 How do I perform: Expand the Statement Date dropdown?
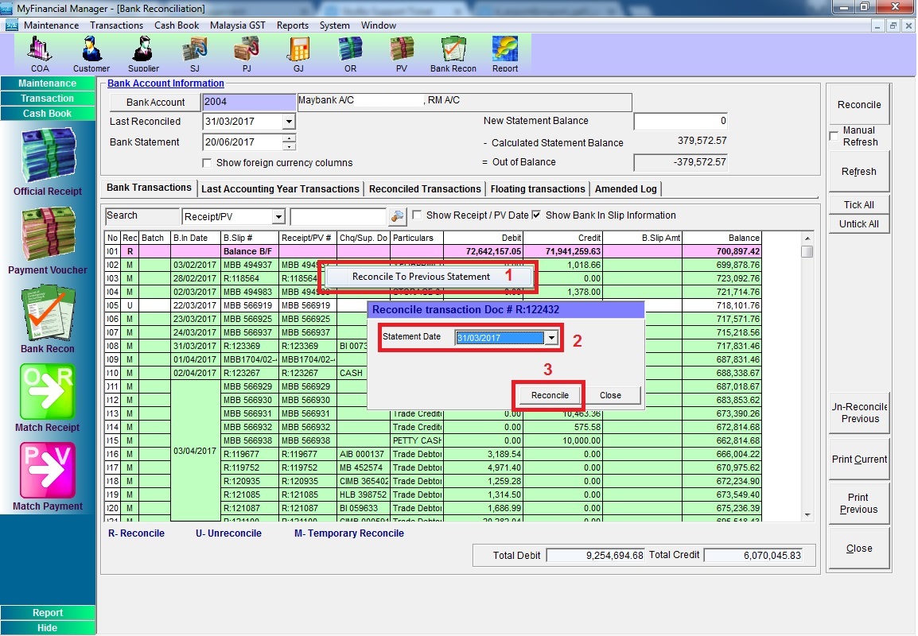coord(550,338)
